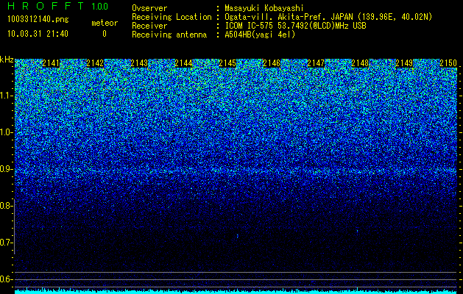Click observer name Masayuki Kobayashi

click(264, 8)
